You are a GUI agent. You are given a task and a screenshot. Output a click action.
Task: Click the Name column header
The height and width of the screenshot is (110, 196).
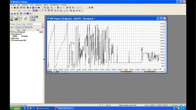24,30
